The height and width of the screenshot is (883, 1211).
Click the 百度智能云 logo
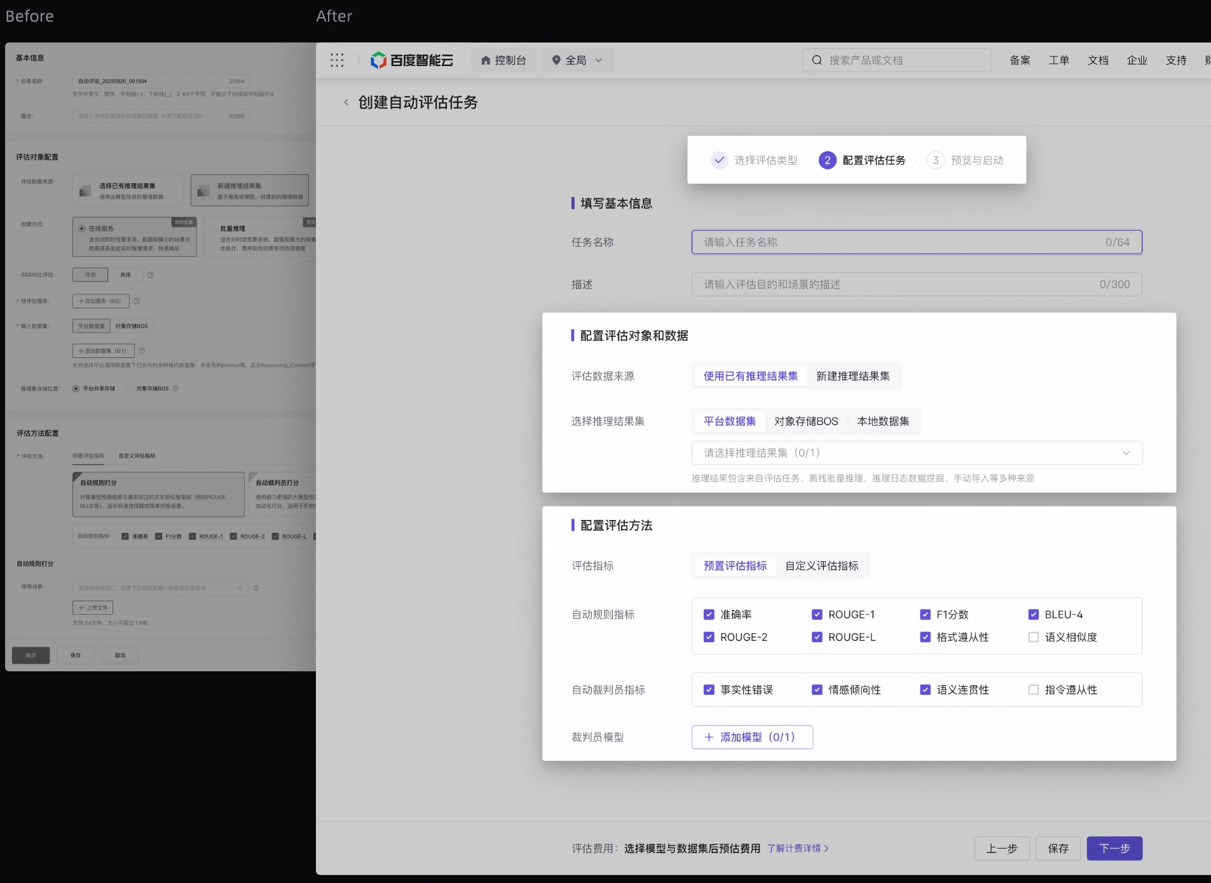pos(412,60)
